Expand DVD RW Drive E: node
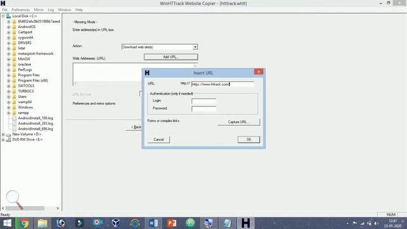407x229 pixels. tap(3, 140)
